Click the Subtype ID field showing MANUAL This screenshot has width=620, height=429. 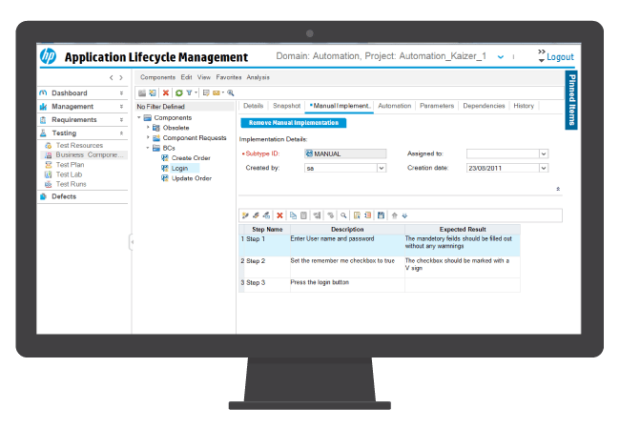[345, 153]
